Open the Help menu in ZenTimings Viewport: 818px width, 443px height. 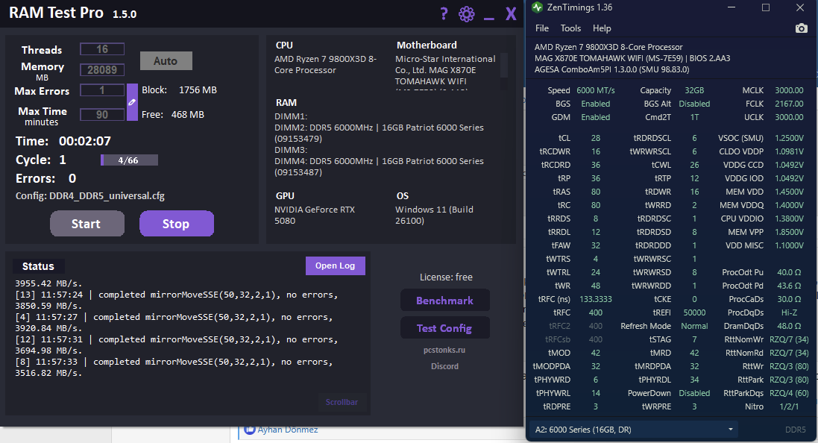point(602,28)
